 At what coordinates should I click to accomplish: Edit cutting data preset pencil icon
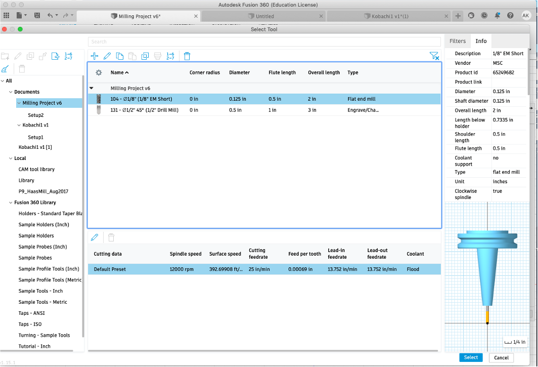pyautogui.click(x=95, y=237)
